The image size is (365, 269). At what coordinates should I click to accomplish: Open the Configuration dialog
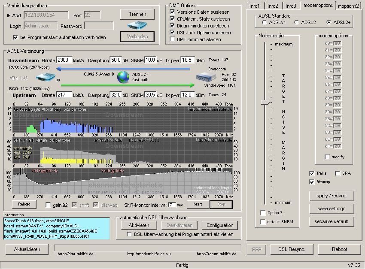click(x=220, y=225)
